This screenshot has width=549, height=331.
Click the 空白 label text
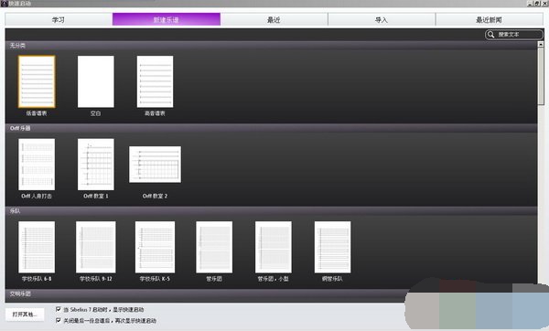coord(95,113)
